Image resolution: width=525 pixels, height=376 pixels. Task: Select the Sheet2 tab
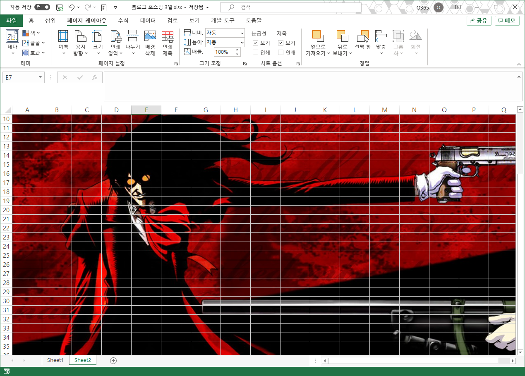click(x=83, y=360)
